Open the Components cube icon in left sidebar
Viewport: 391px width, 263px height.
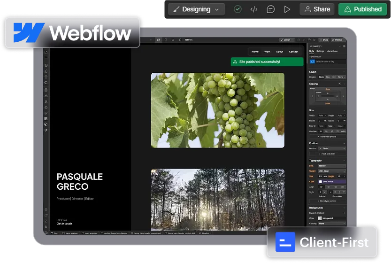click(x=46, y=65)
